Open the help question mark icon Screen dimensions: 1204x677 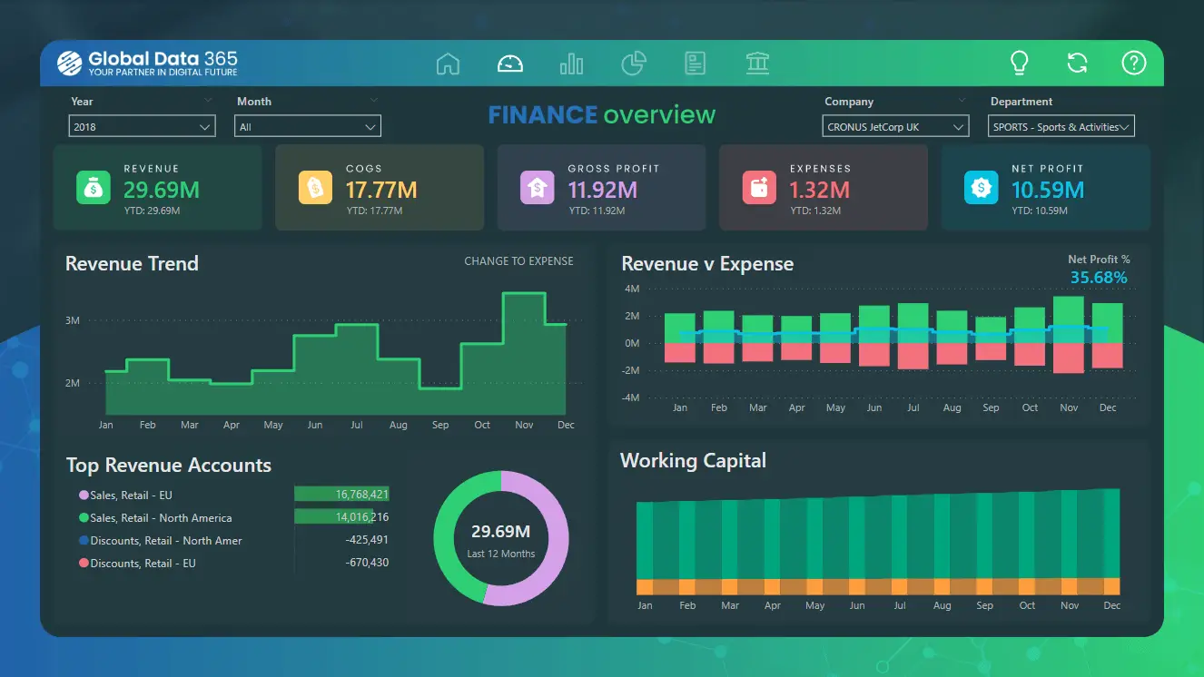click(x=1134, y=63)
